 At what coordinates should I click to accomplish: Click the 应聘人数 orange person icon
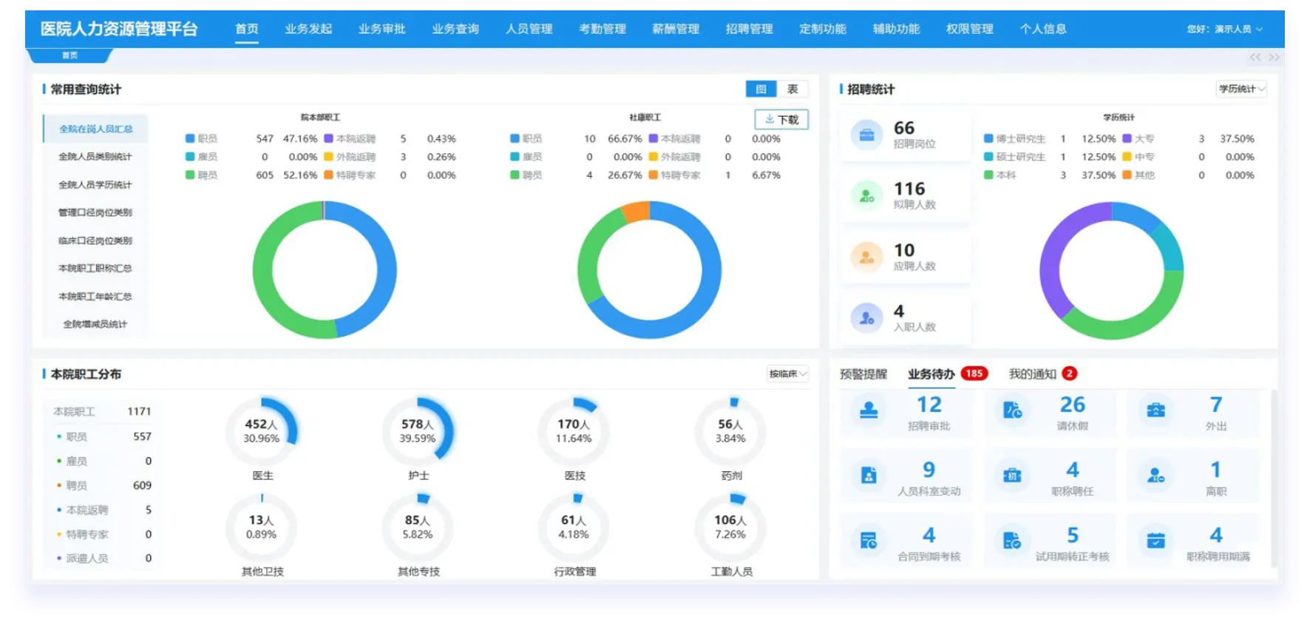866,257
